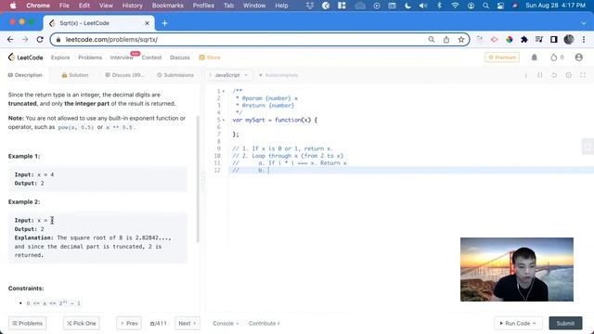Screen dimensions: 594x334
Task: Switch to the Description tab
Action: 25,75
